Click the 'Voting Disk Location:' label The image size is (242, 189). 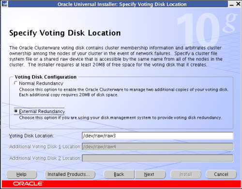[31, 136]
